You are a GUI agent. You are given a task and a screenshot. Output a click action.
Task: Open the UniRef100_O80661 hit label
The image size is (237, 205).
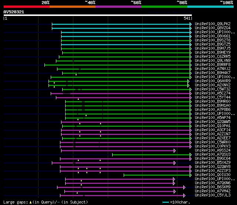pyautogui.click(x=213, y=36)
